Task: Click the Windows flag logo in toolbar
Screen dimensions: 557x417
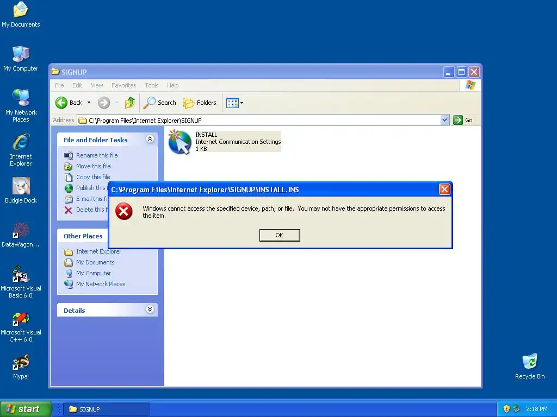Action: [471, 85]
